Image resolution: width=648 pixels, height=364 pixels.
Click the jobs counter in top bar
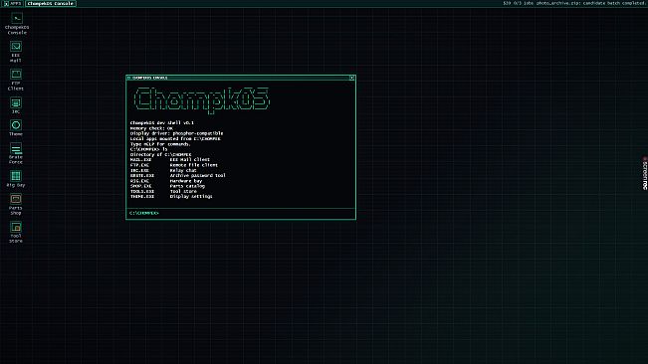coord(524,3)
